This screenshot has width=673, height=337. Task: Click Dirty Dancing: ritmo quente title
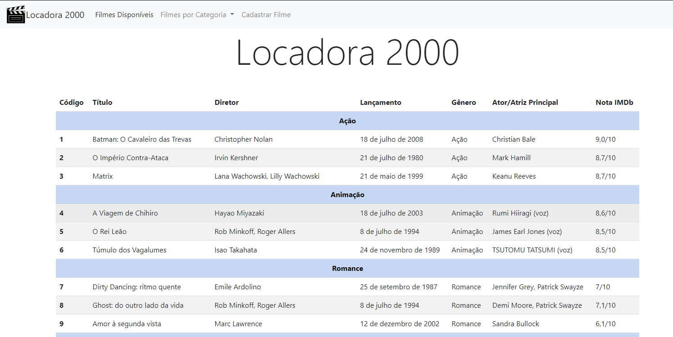(136, 287)
